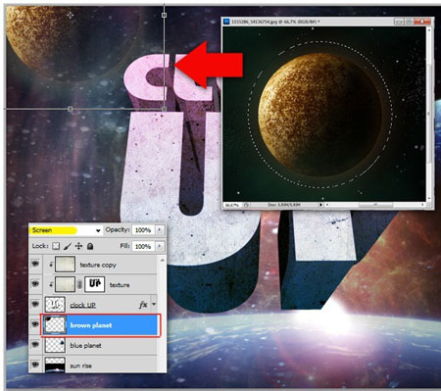Click the brown planet inside the selection
Screen dimensions: 441x391
coord(320,115)
